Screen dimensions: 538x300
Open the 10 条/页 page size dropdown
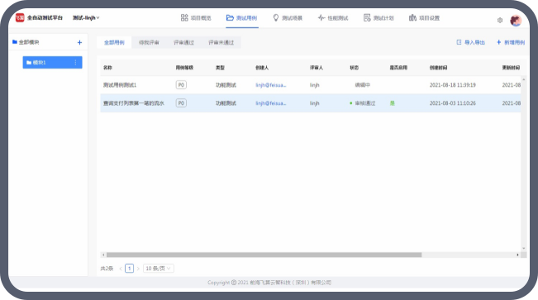[159, 269]
